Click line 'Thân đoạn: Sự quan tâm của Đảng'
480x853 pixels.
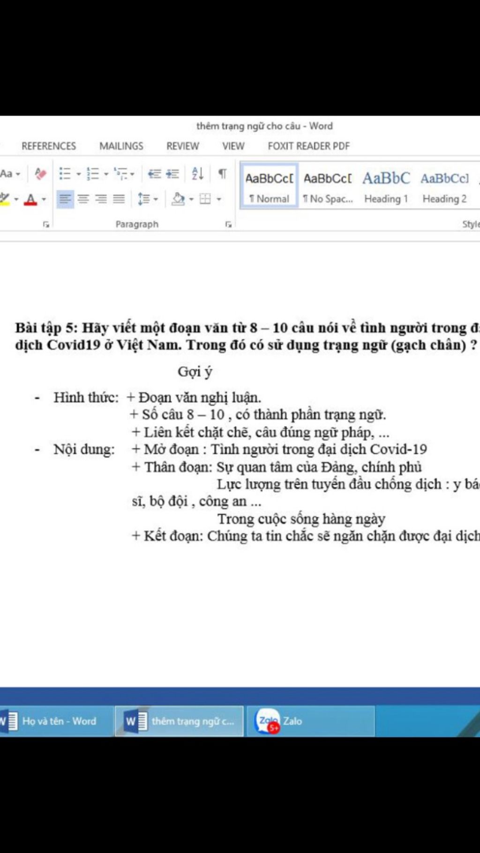pos(277,467)
